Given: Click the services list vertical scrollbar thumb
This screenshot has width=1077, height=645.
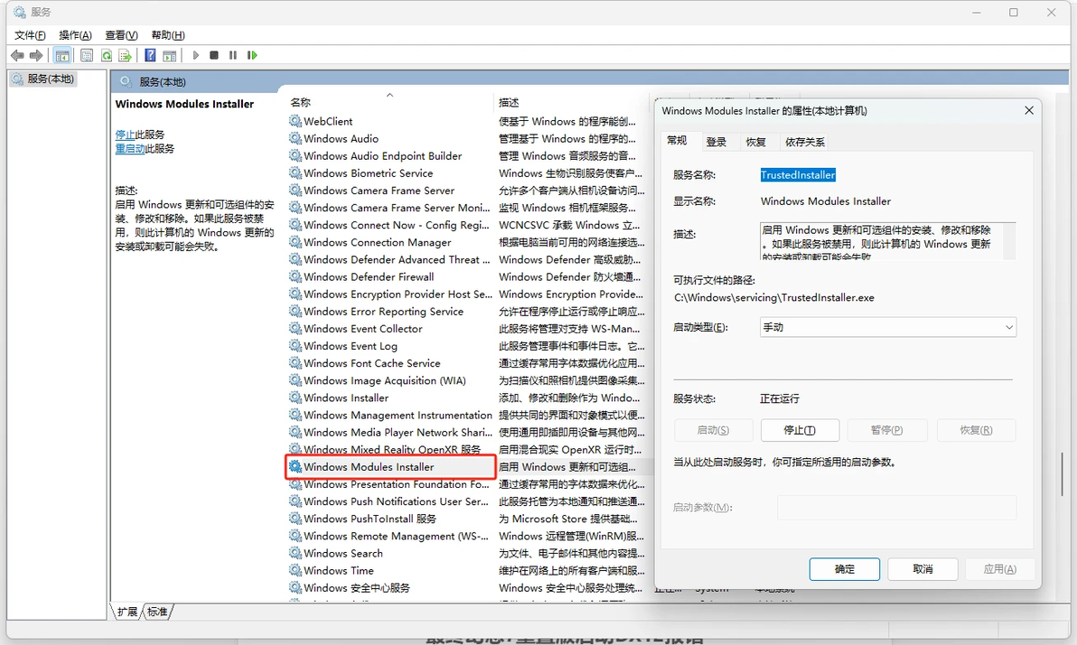Looking at the screenshot, I should tap(1062, 474).
